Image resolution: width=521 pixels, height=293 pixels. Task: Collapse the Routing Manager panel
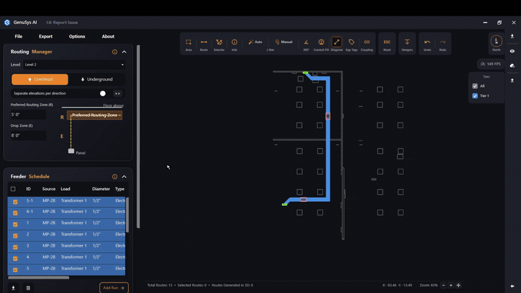[x=124, y=52]
